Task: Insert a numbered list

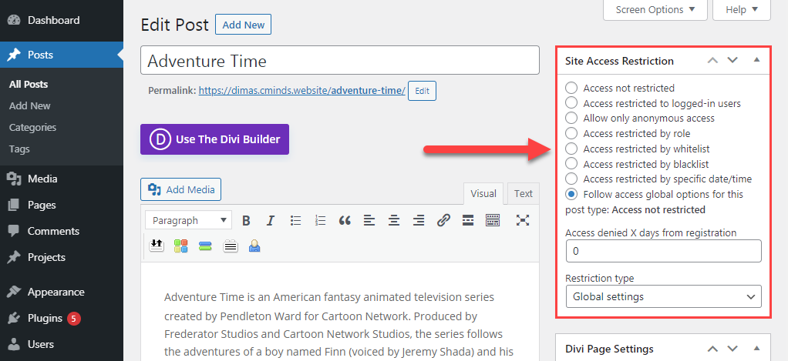Action: pyautogui.click(x=320, y=220)
